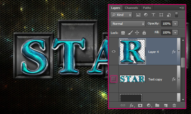Create new fill or adjustment layer
The image size is (191, 114).
149,105
